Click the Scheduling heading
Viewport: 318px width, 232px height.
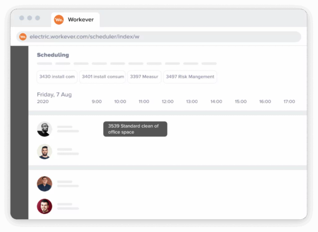point(53,55)
